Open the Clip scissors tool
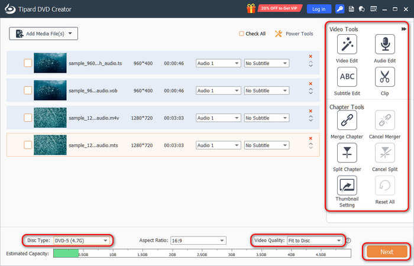This screenshot has height=266, width=414. point(385,77)
